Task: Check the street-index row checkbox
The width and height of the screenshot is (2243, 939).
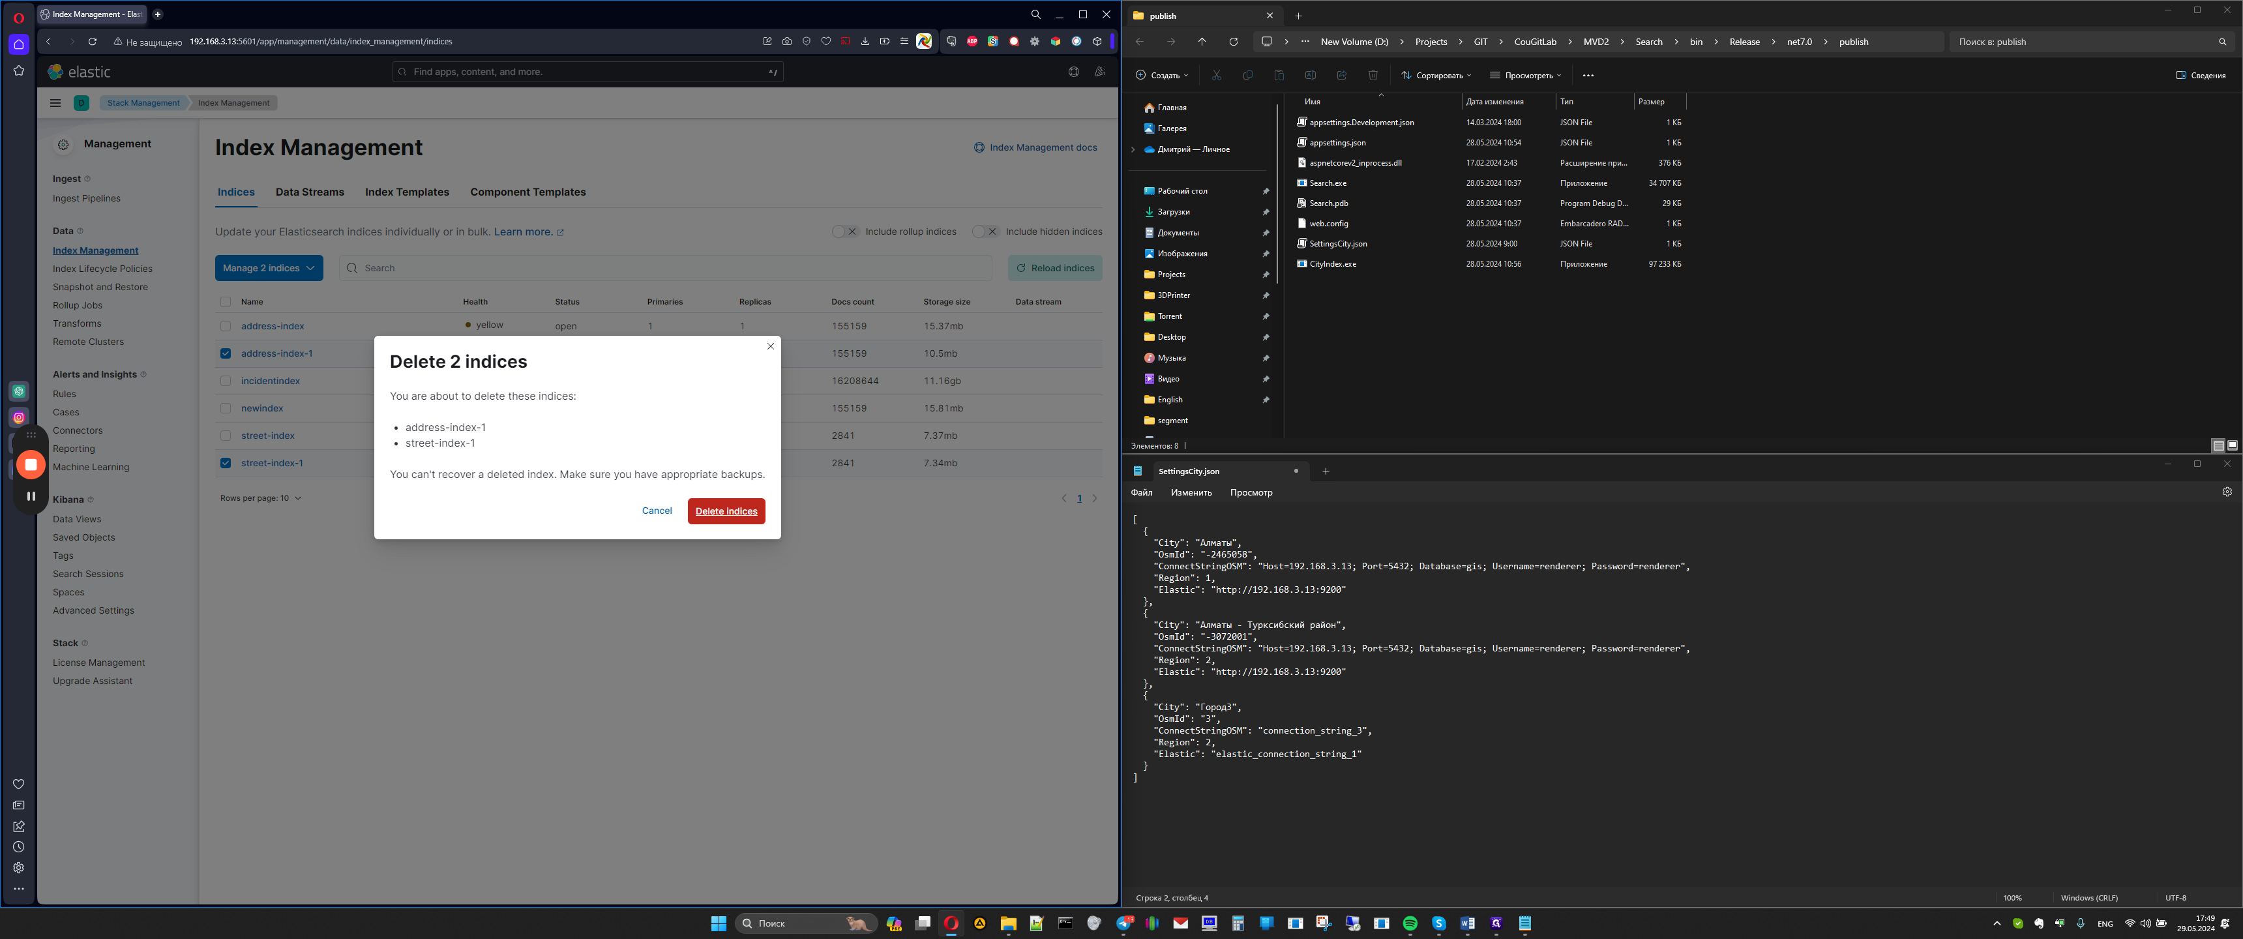Action: [226, 436]
